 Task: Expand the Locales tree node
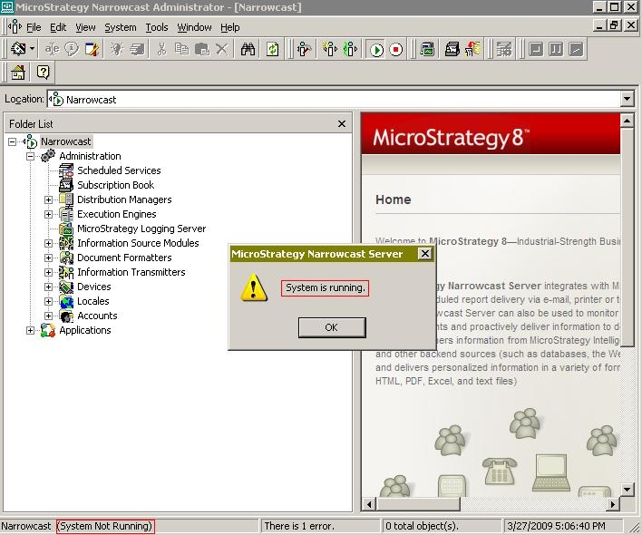tap(48, 301)
